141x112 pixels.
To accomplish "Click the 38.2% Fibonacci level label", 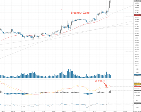I will pyautogui.click(x=129, y=16).
